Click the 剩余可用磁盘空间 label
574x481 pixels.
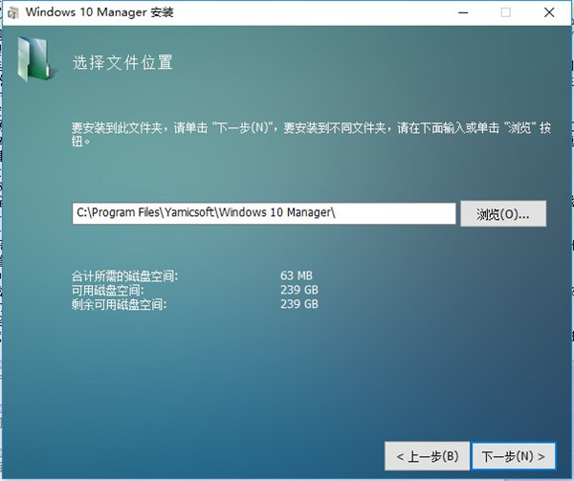click(x=119, y=304)
